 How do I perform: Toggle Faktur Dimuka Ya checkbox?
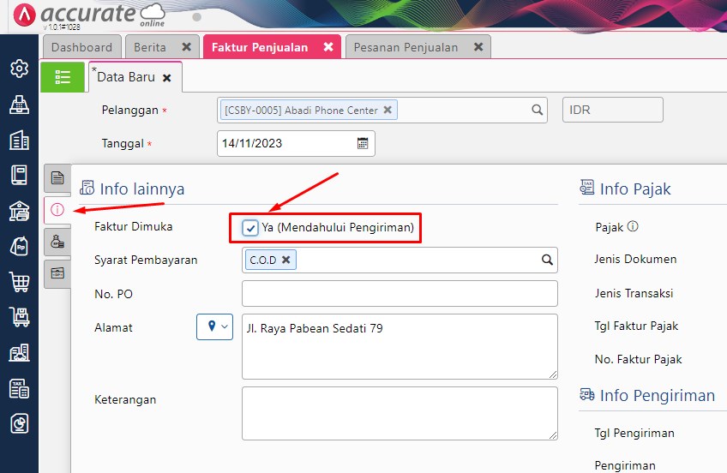point(250,227)
